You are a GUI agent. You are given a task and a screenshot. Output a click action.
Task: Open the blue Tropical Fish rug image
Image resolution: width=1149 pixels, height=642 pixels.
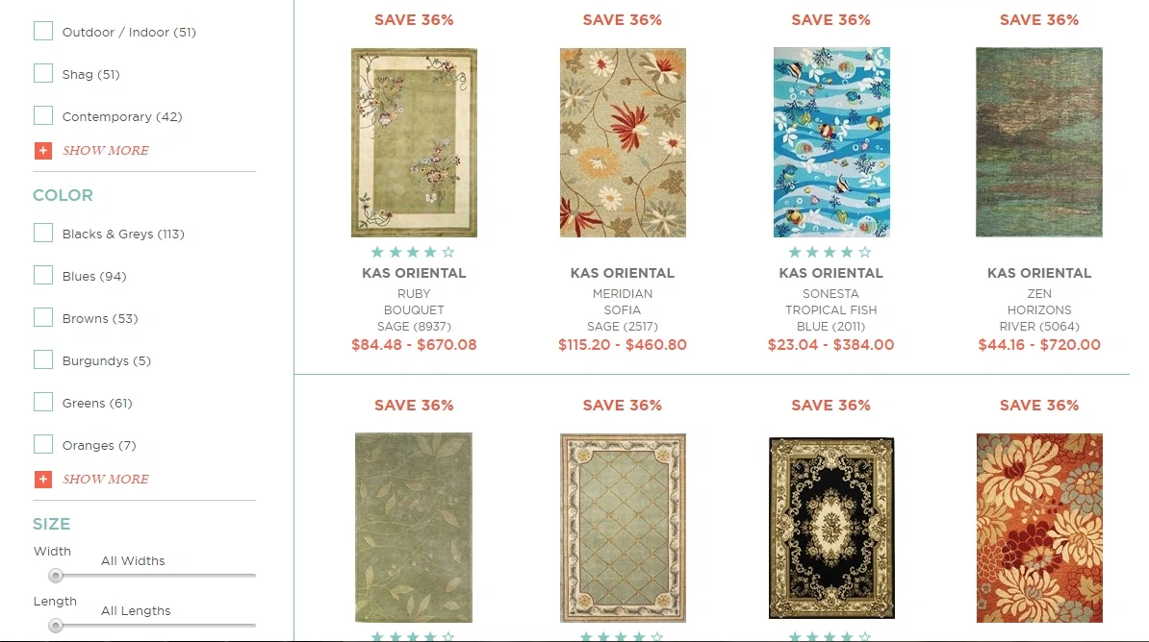pos(831,142)
